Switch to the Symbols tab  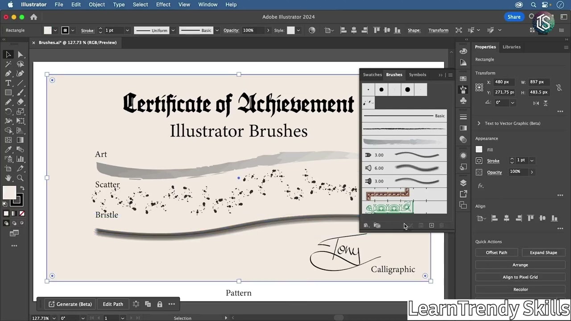tap(418, 74)
